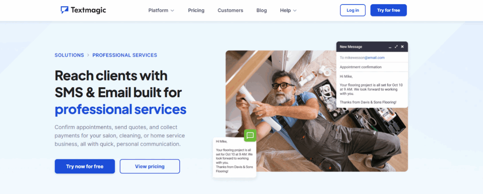Viewport: 483px width, 194px height.
Task: Minimize the New Message email mockup
Action: click(x=390, y=47)
